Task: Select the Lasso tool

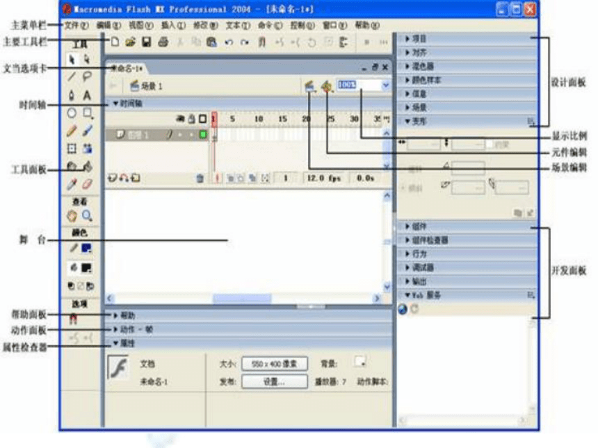Action: [x=87, y=77]
